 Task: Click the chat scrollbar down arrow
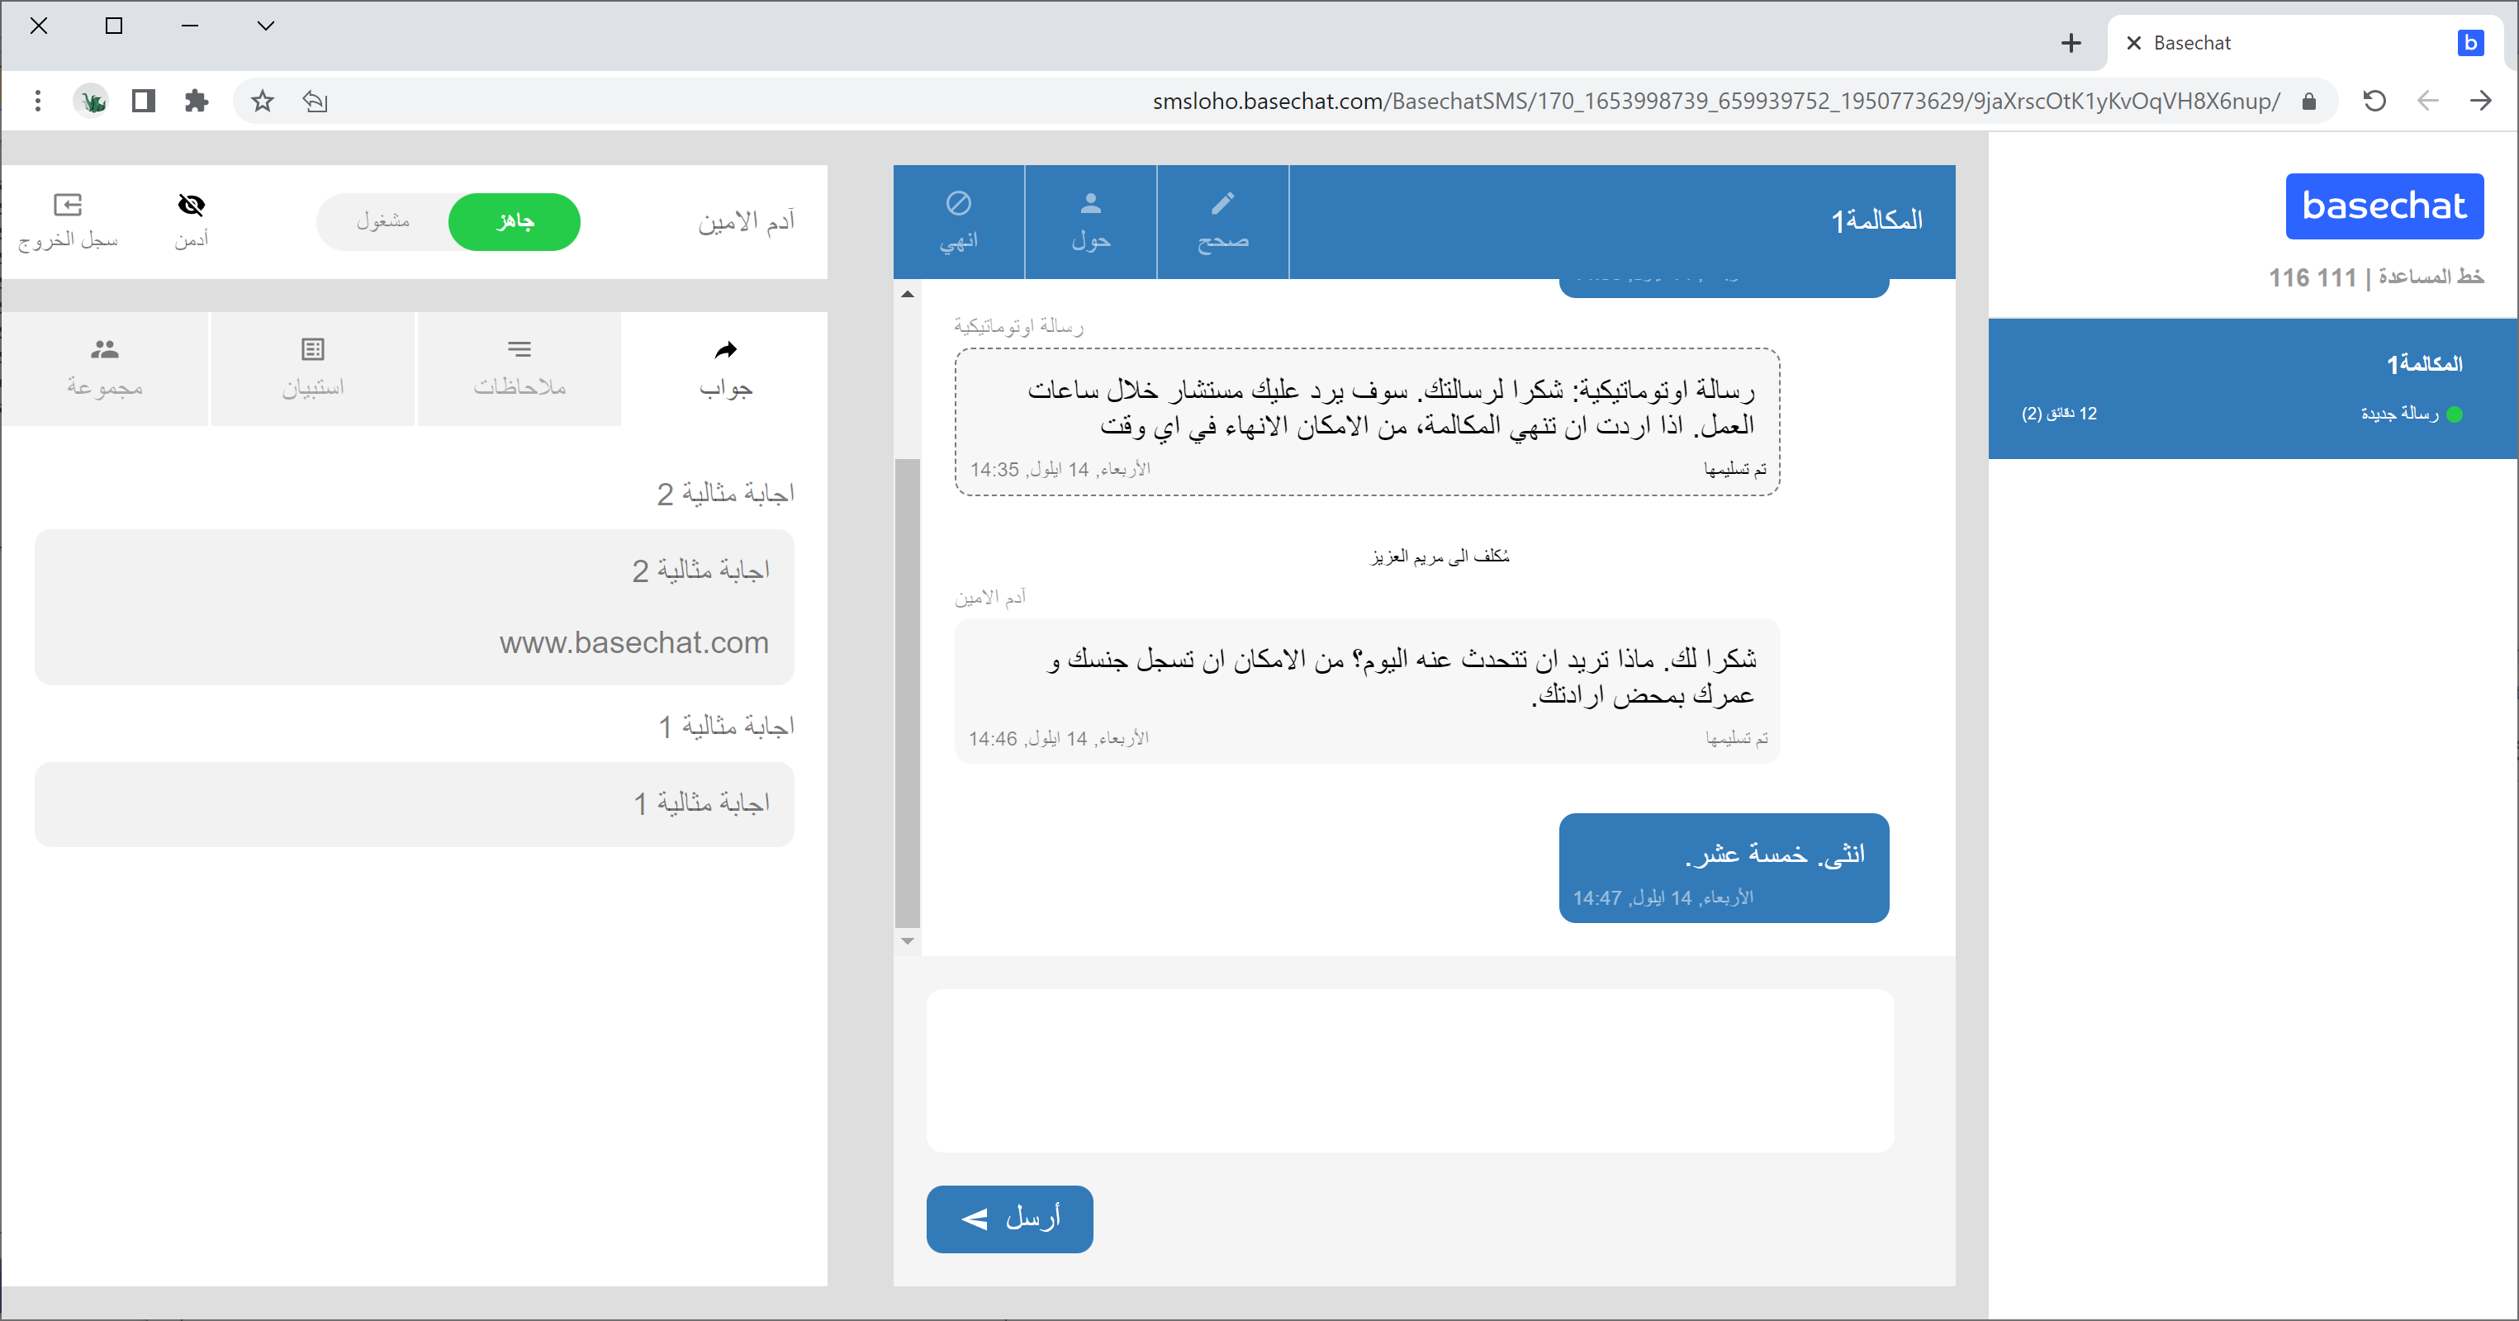[908, 940]
